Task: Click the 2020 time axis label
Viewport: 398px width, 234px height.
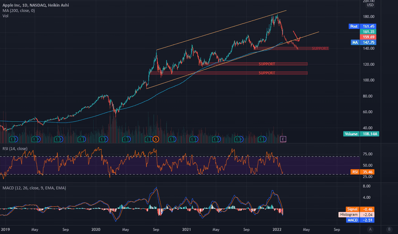Action: pyautogui.click(x=96, y=230)
